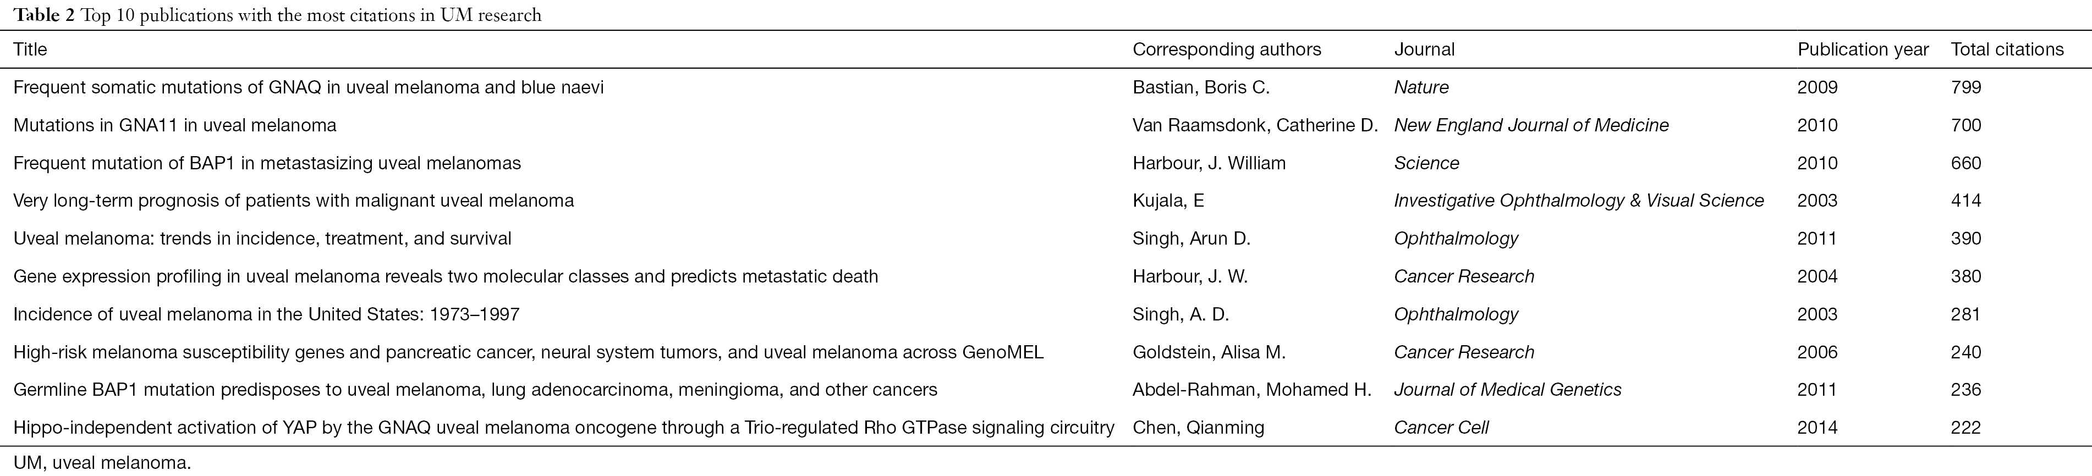Click the Total citations column header

(x=2007, y=49)
